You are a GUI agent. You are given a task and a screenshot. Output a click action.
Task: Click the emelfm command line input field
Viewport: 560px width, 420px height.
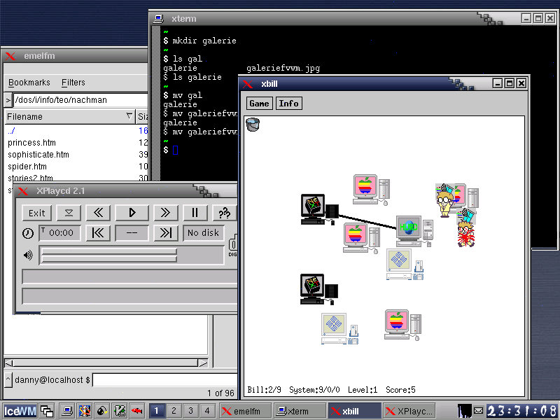(x=164, y=380)
